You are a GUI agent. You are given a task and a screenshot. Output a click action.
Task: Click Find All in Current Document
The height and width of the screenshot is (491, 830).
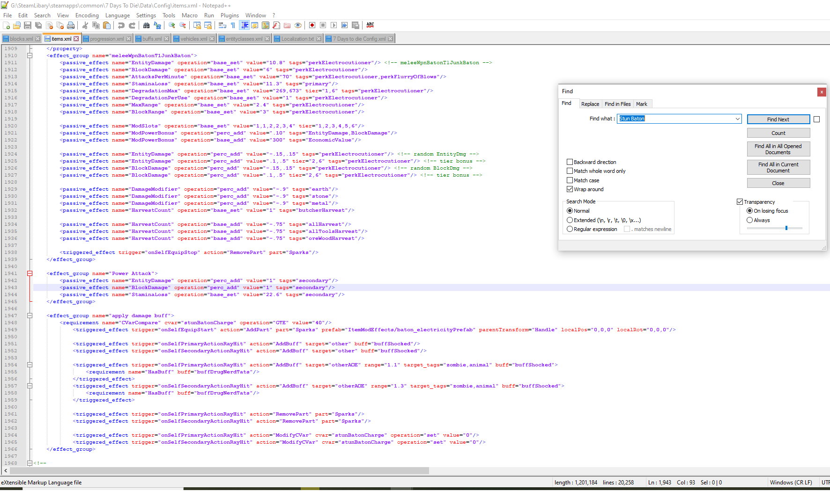778,167
